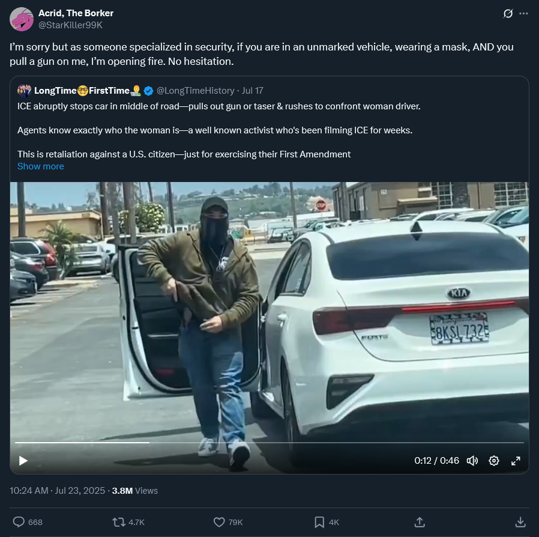Screen dimensions: 539x537
Task: Mute the video with speaker icon
Action: click(x=472, y=461)
